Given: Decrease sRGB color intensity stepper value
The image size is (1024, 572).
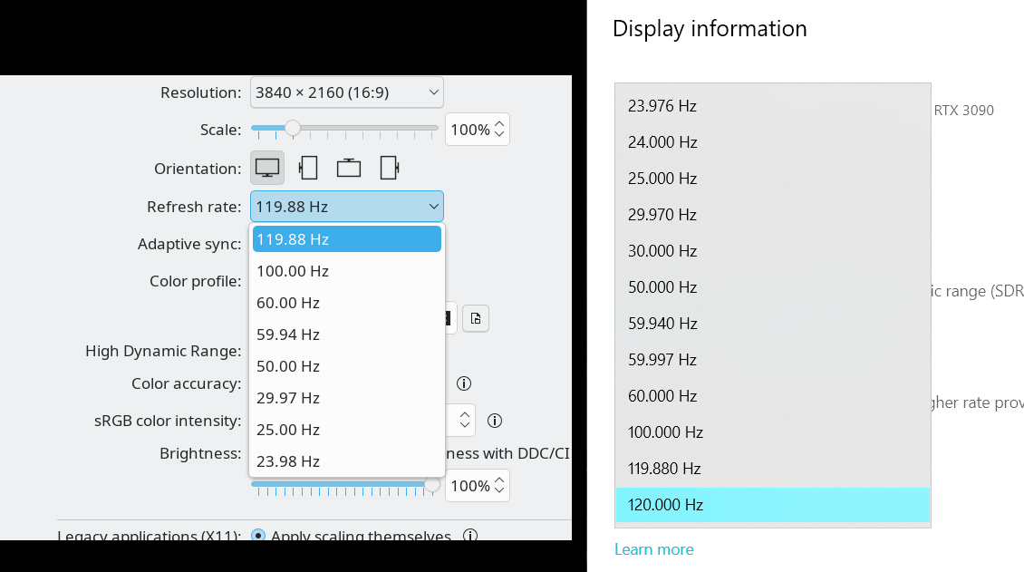Looking at the screenshot, I should click(464, 426).
